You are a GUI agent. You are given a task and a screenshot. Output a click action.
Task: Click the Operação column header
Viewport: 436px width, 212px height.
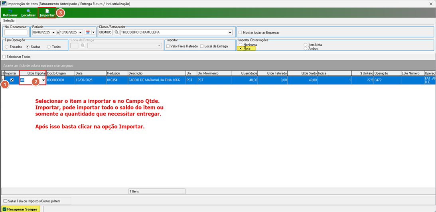click(387, 73)
